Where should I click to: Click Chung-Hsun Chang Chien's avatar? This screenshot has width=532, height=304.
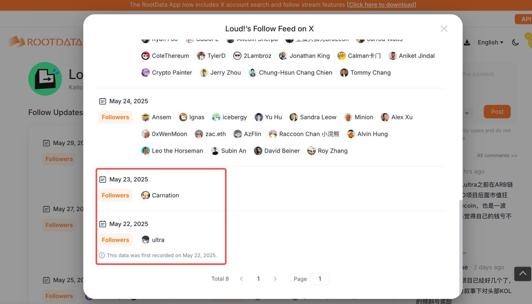(252, 73)
